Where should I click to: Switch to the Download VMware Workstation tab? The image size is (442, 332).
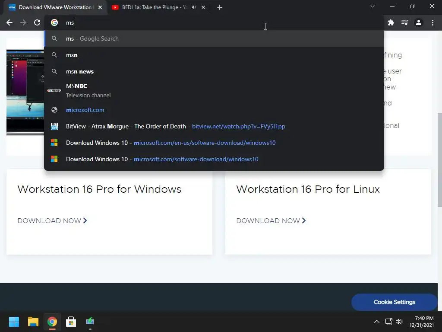click(55, 7)
